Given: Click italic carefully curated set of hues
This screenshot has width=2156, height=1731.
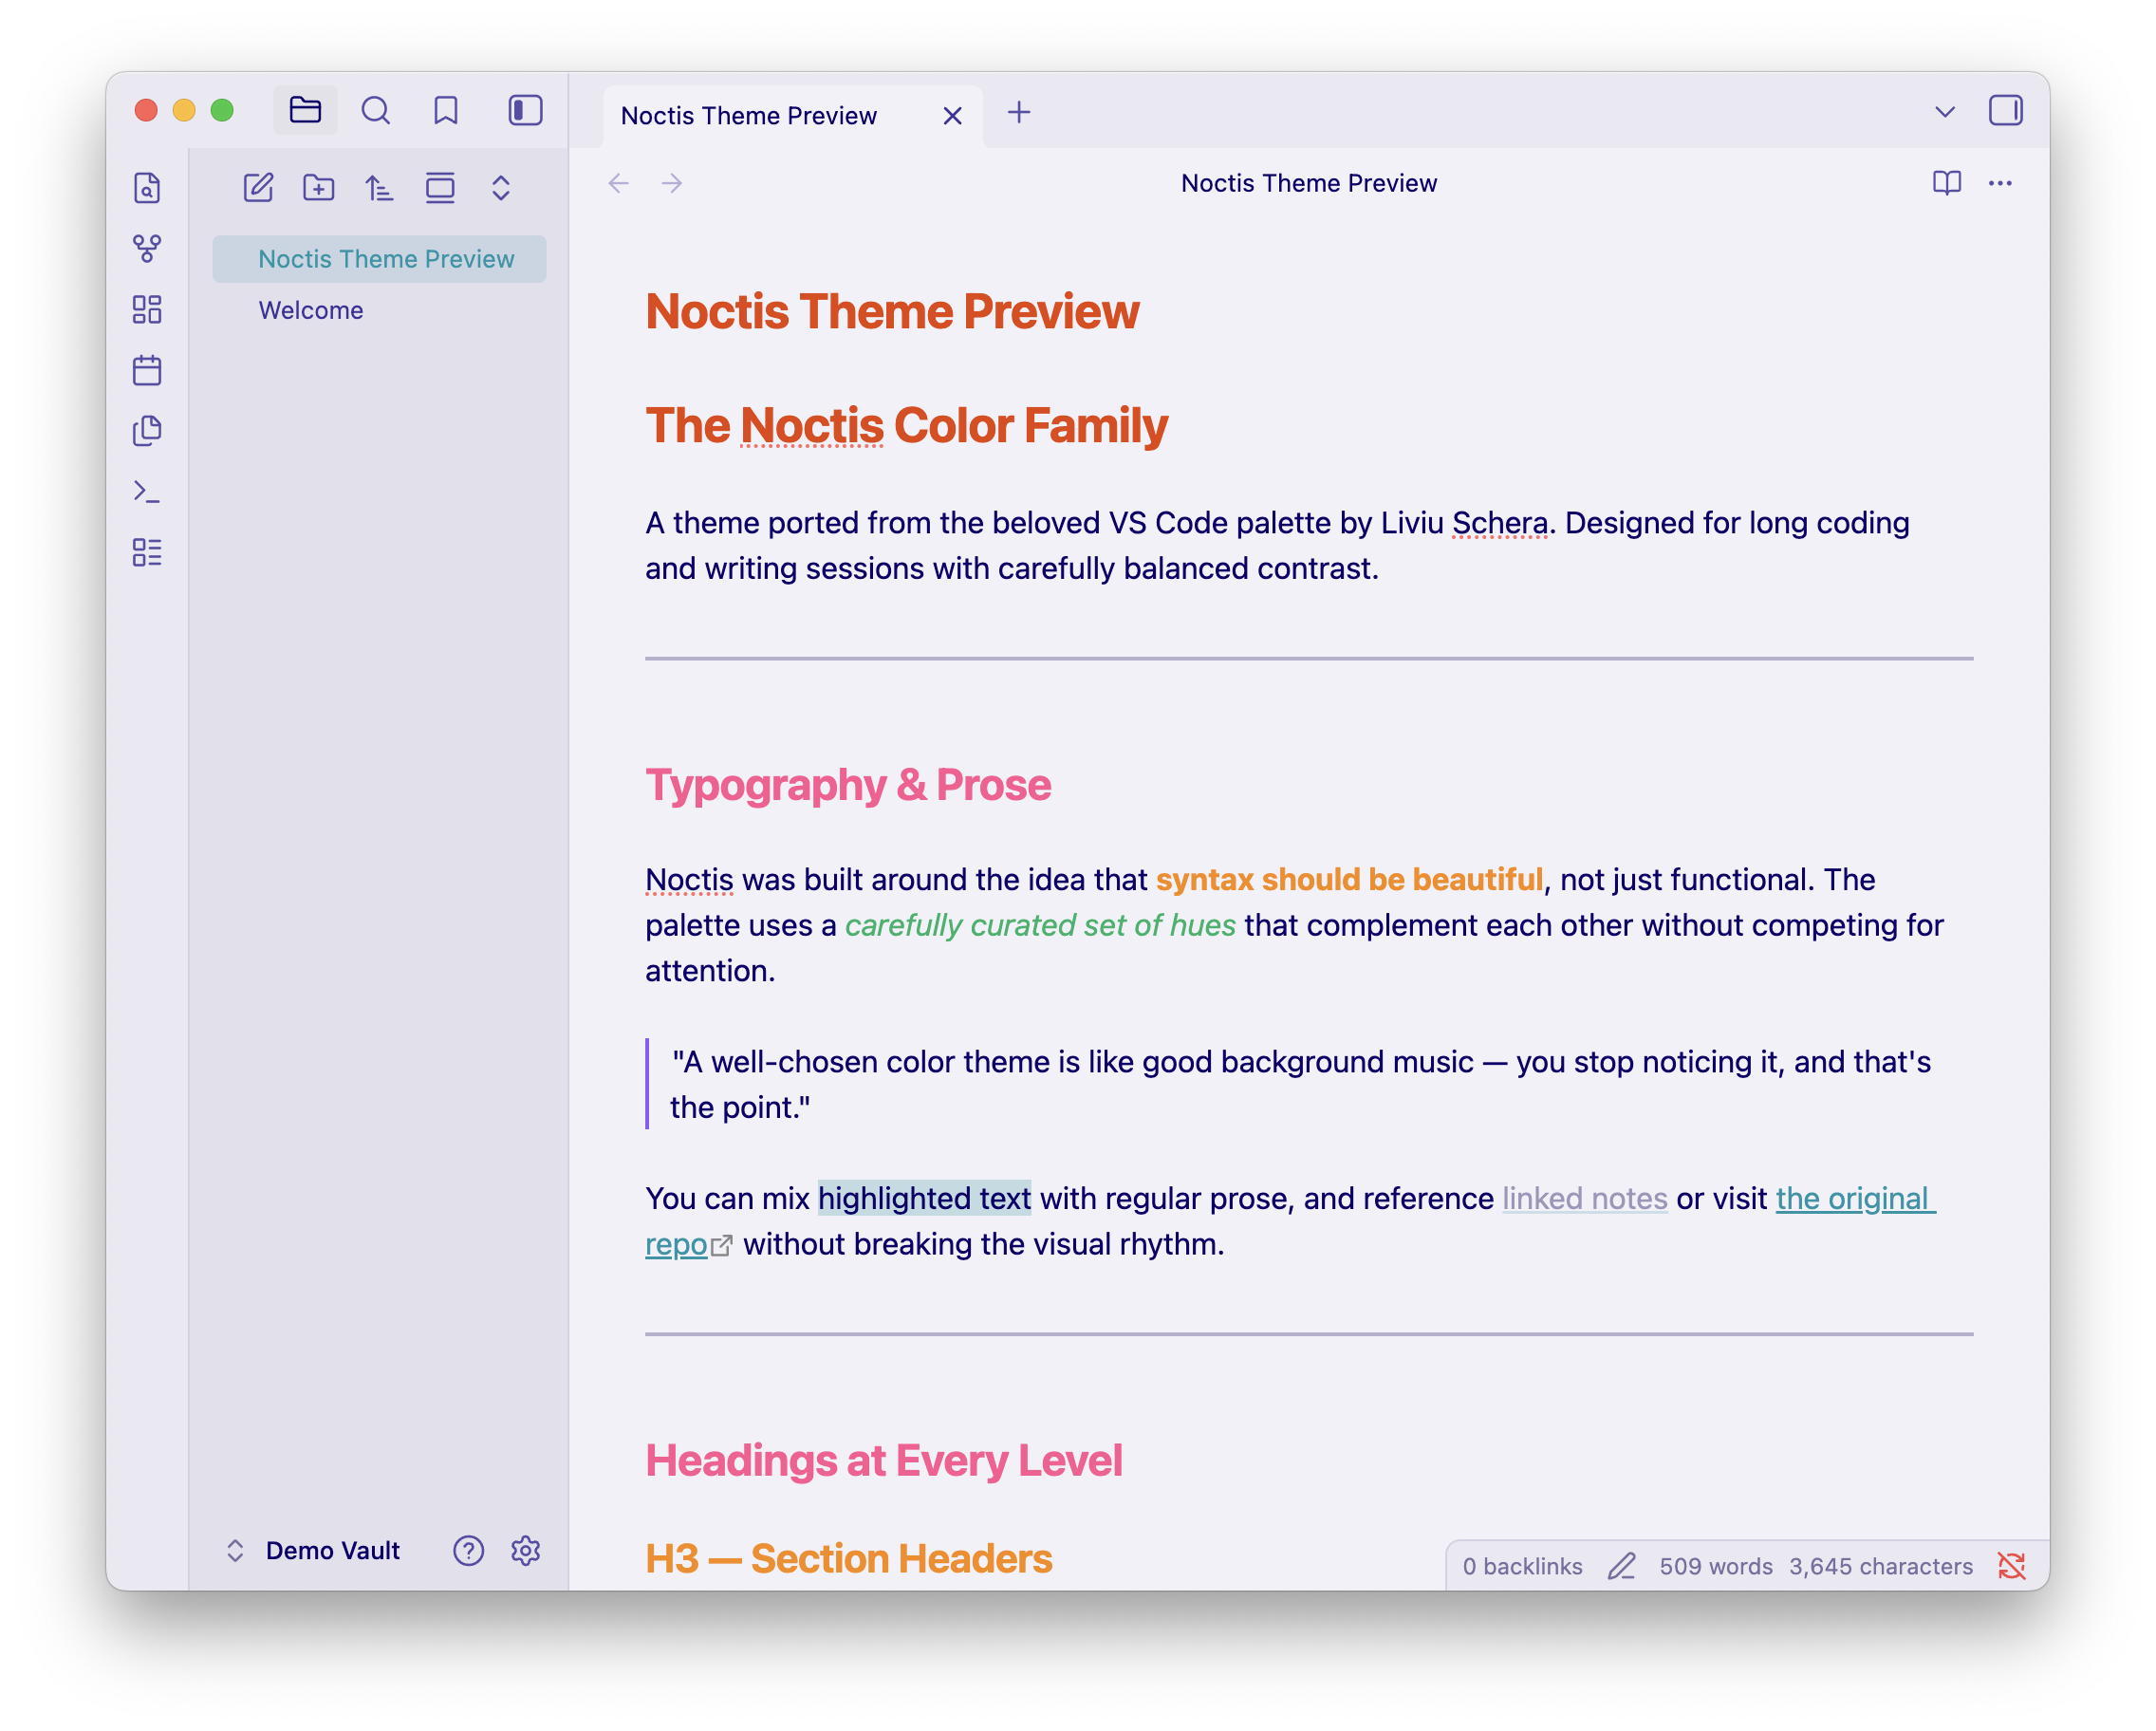Looking at the screenshot, I should tap(1040, 925).
